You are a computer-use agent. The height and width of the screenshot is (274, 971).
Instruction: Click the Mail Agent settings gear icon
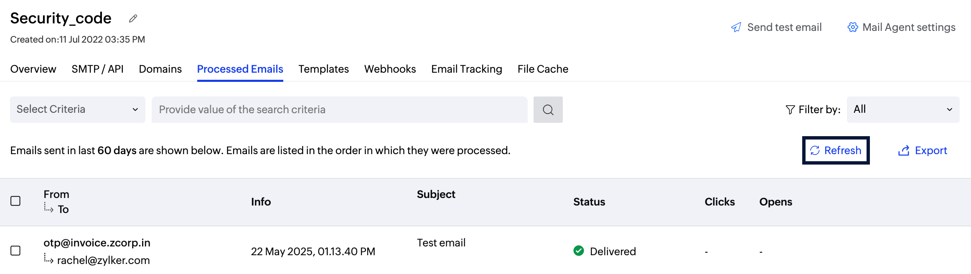(x=852, y=28)
